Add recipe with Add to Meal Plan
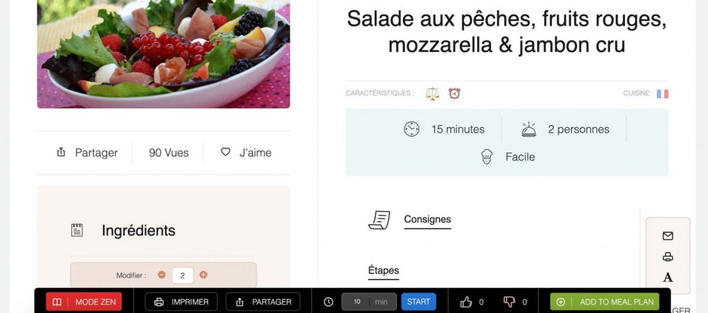708x313 pixels. click(604, 302)
